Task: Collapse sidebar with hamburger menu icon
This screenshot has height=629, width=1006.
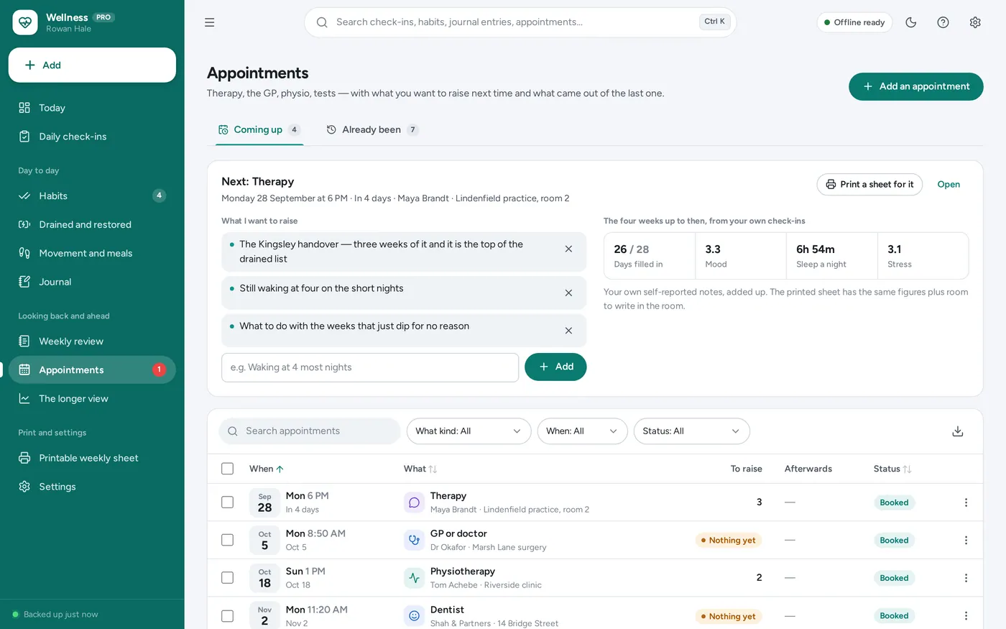Action: [x=210, y=22]
